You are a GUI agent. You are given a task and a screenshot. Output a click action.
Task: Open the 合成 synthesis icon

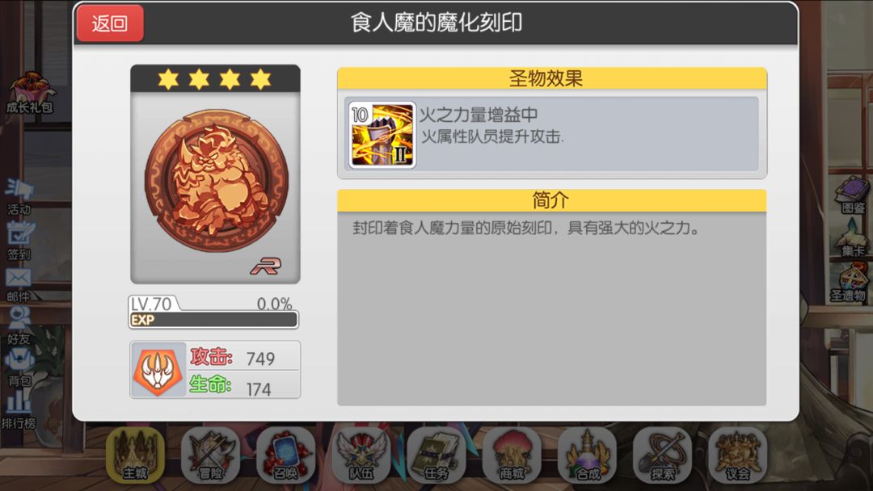[588, 455]
